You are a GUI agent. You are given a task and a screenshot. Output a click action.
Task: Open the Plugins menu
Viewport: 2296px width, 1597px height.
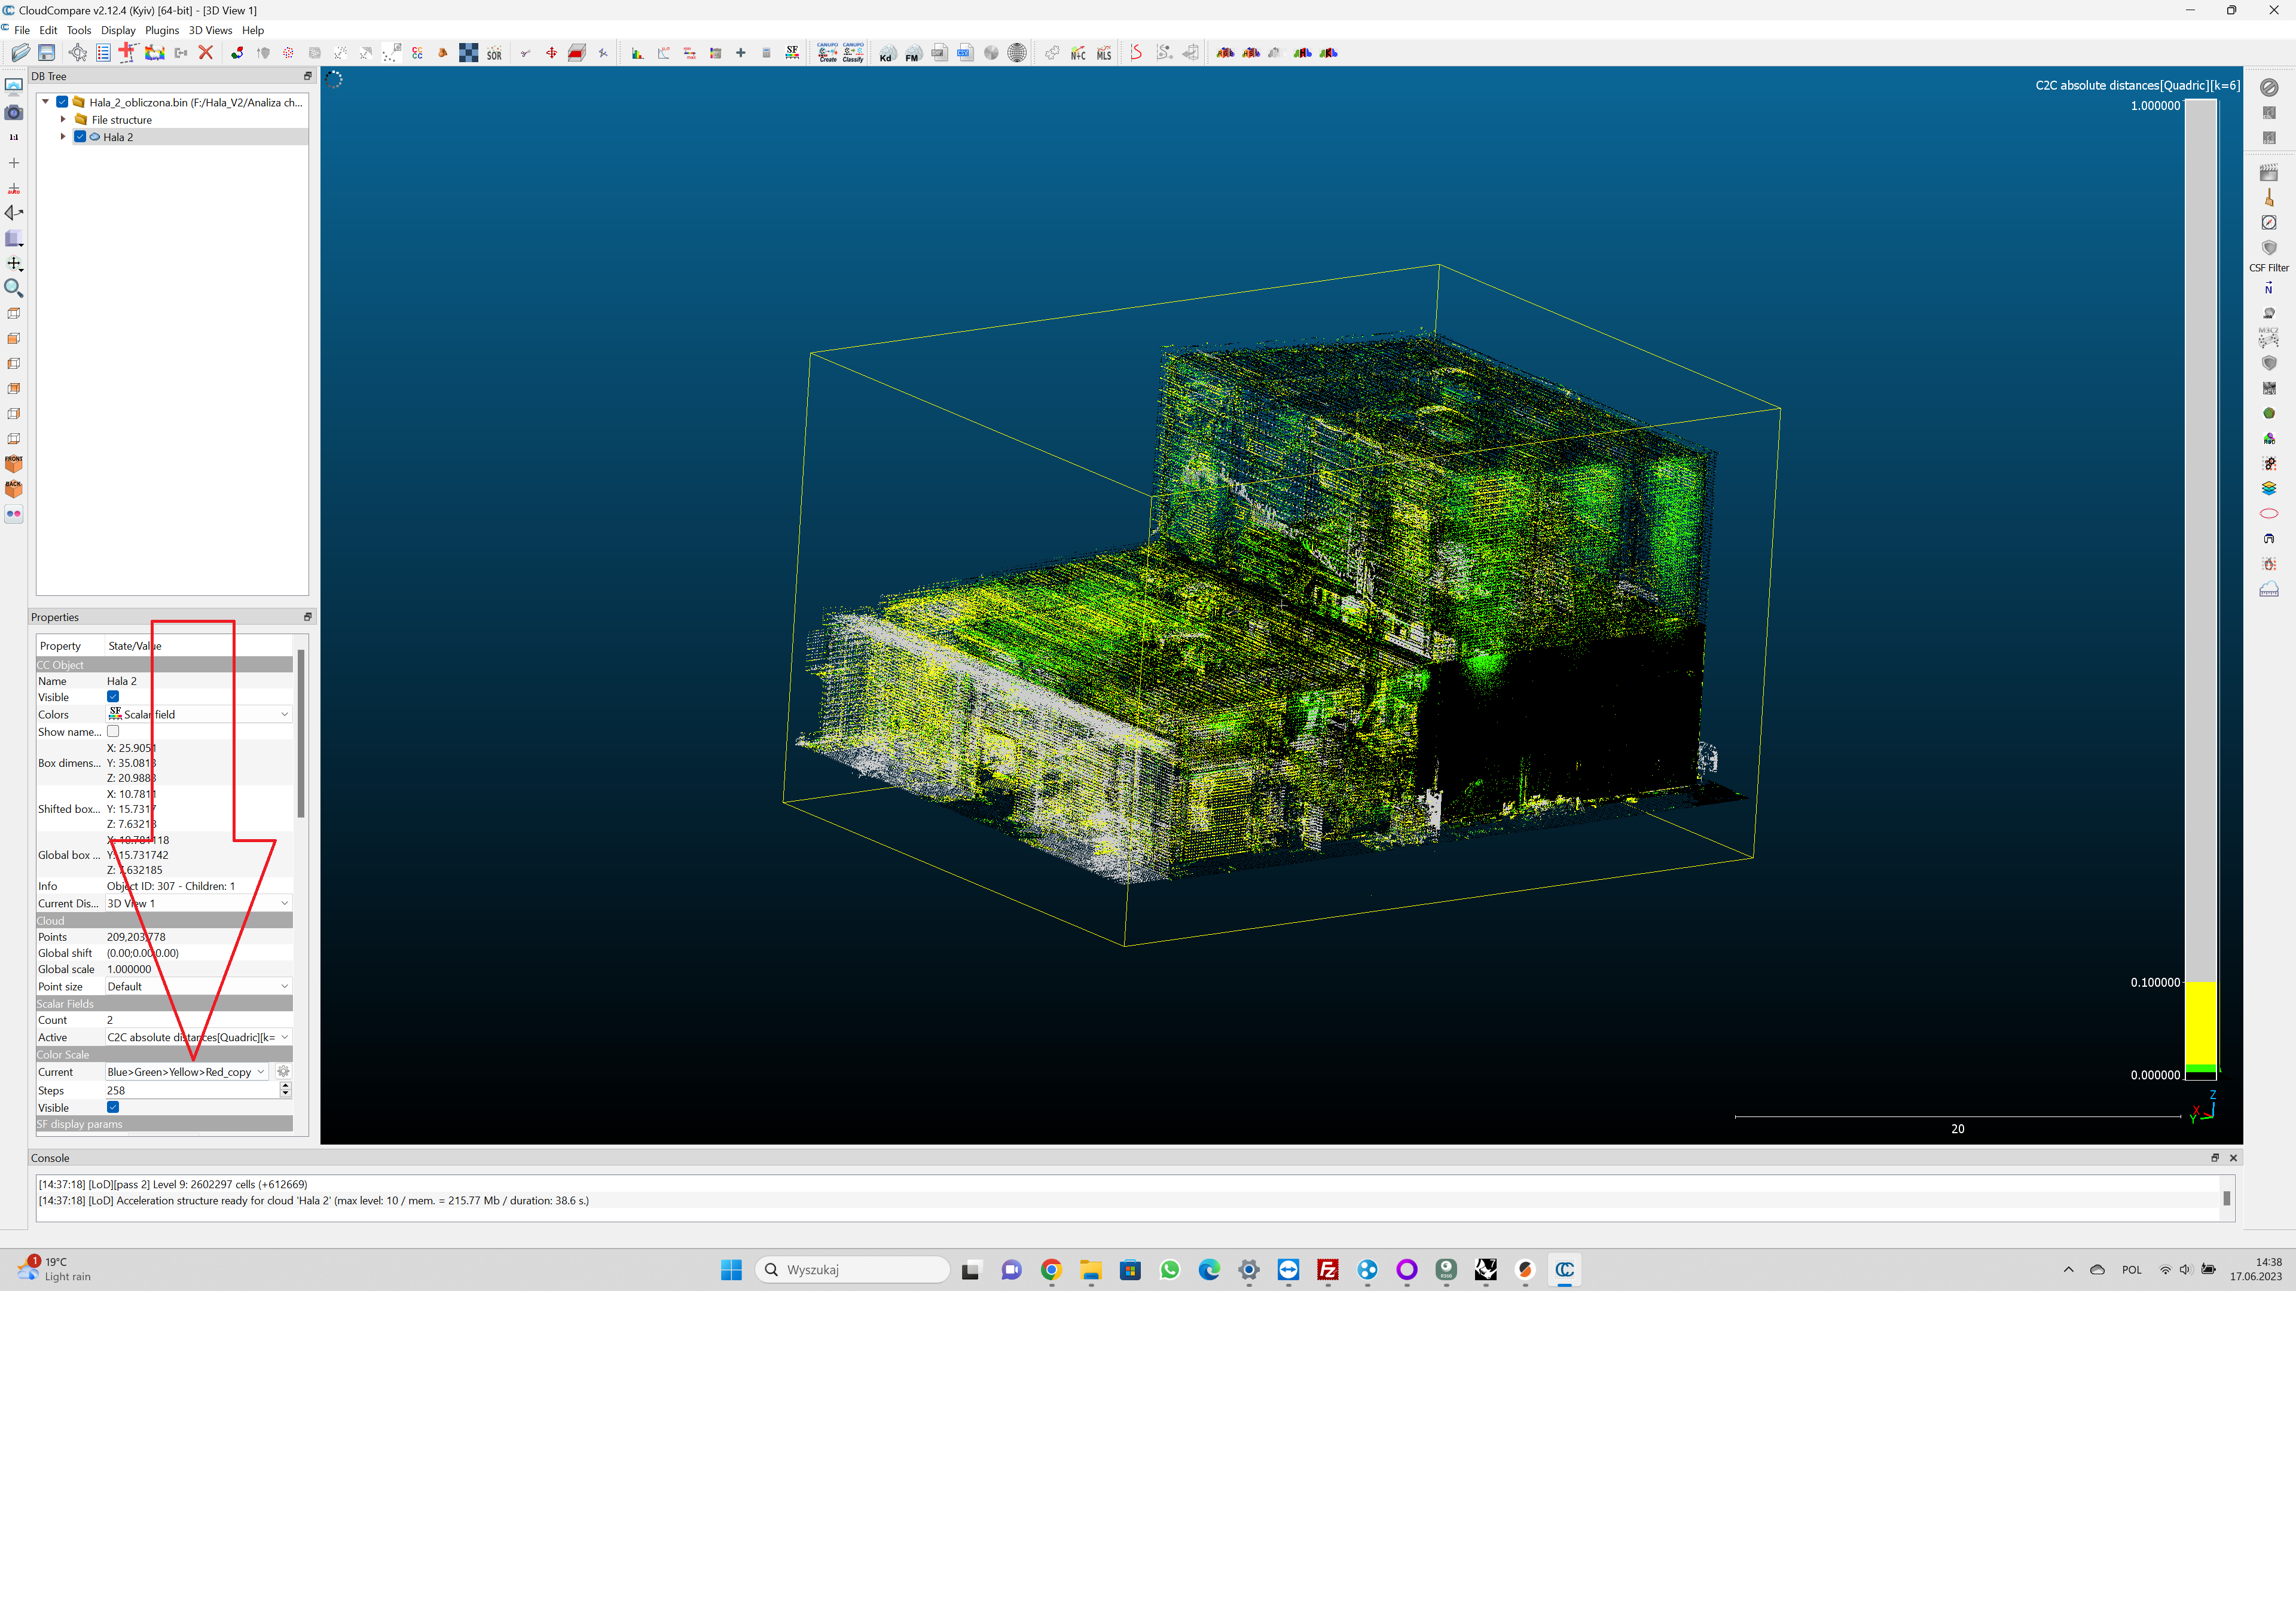tap(161, 30)
